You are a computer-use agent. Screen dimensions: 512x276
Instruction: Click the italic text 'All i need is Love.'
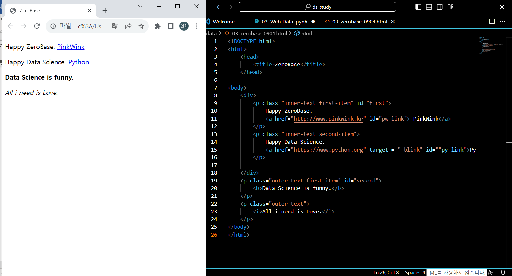click(31, 93)
